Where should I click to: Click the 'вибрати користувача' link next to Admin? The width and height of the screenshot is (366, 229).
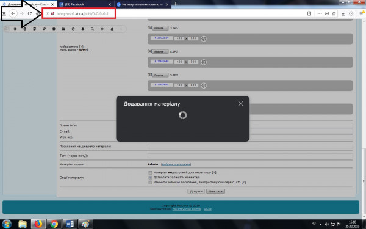pos(176,164)
